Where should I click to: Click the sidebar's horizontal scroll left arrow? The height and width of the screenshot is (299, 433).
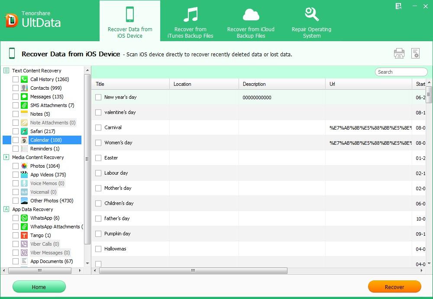pos(4,270)
